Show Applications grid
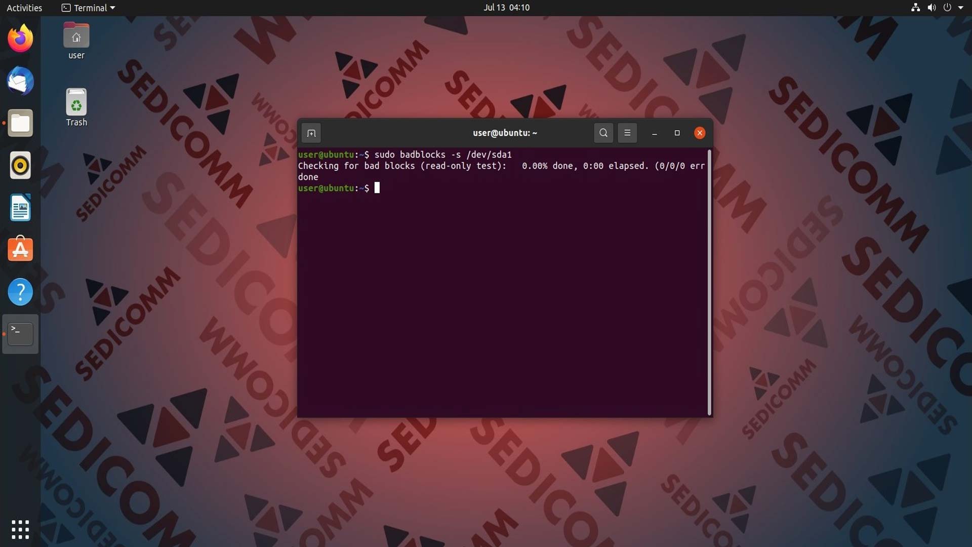This screenshot has height=547, width=972. [x=20, y=529]
